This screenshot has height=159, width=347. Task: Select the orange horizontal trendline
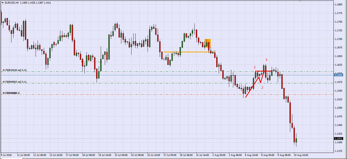coord(189,52)
